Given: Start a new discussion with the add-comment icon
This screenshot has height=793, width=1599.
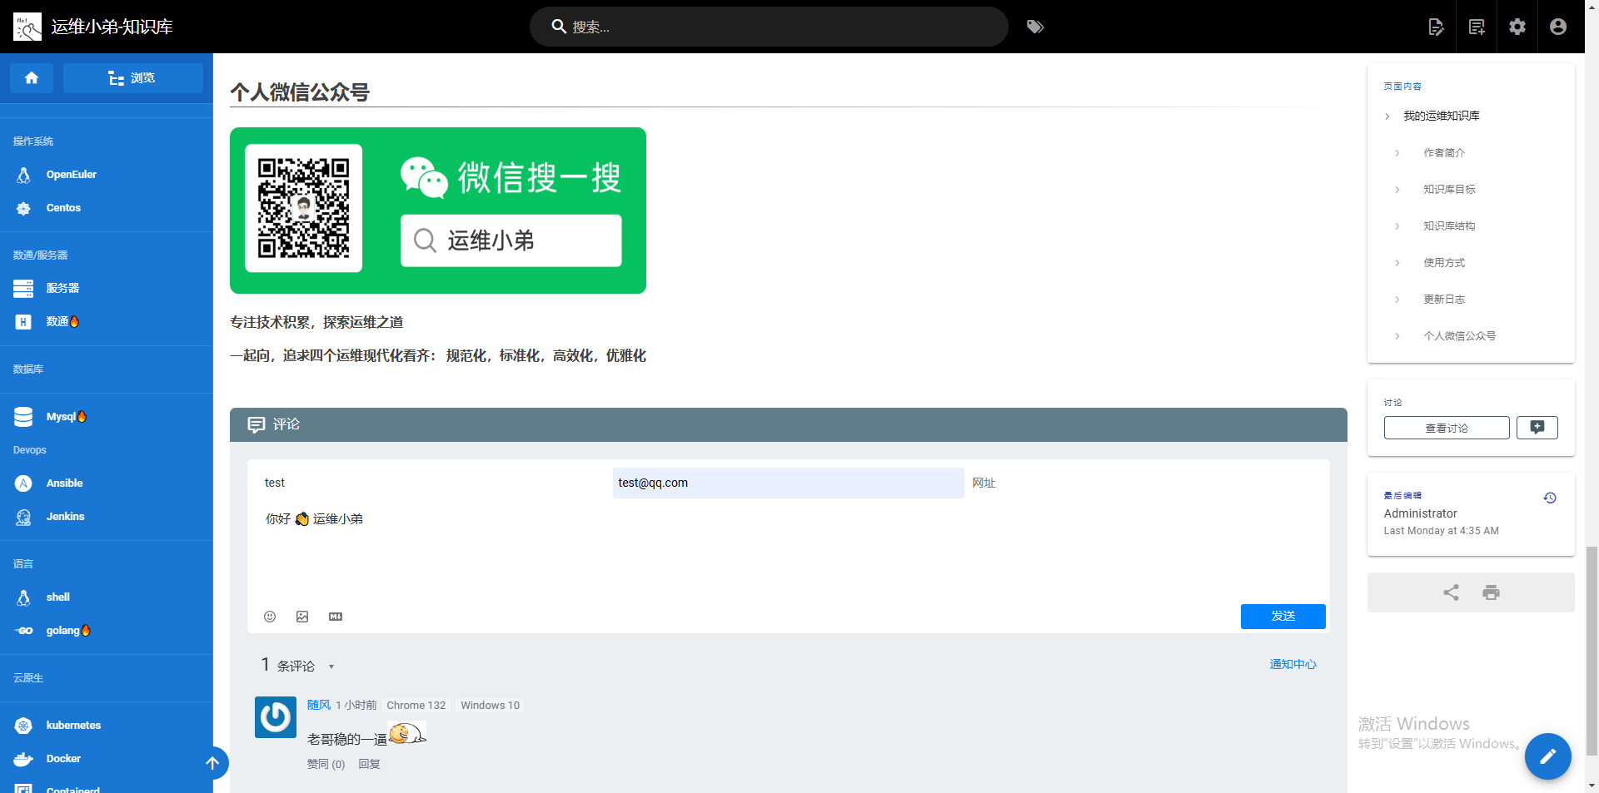Looking at the screenshot, I should pyautogui.click(x=1537, y=427).
